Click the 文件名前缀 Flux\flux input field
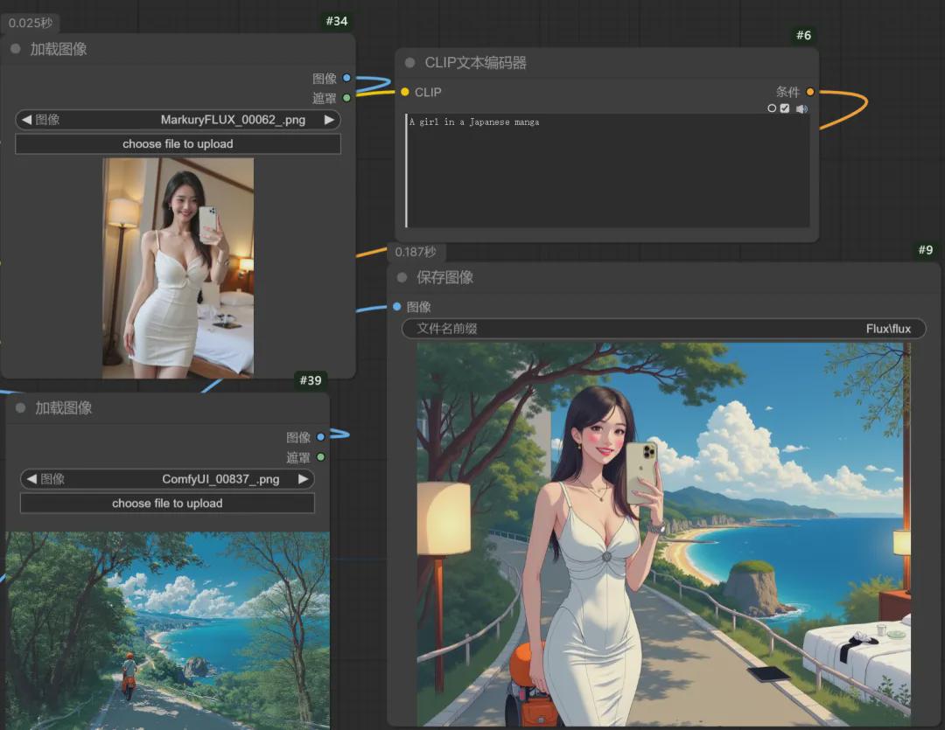Viewport: 945px width, 730px height. 662,328
